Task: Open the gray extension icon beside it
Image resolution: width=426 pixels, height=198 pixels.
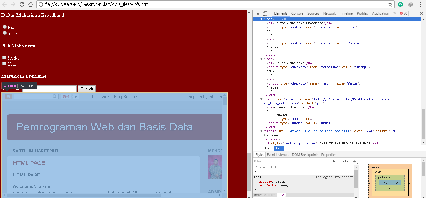Action: pos(410,4)
